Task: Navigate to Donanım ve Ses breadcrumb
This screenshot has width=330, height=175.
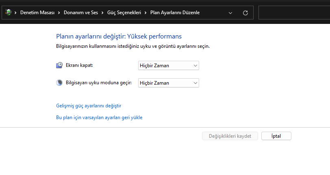Action: [81, 13]
